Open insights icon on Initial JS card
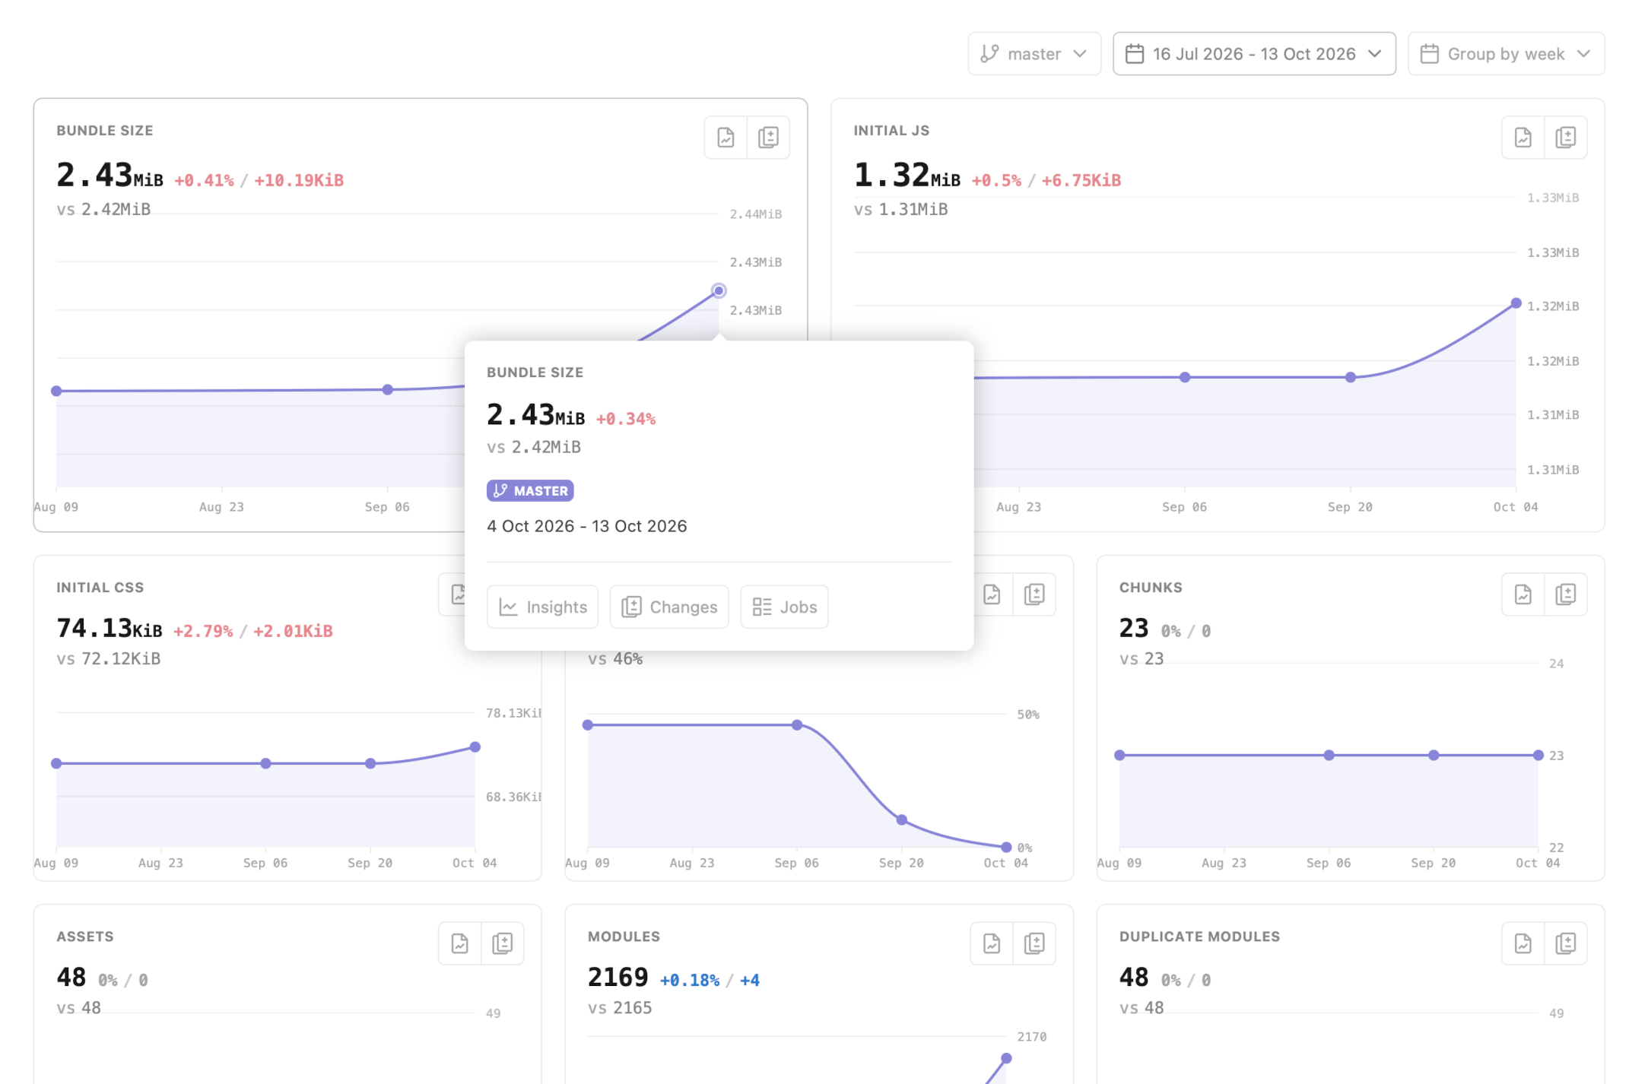Image resolution: width=1629 pixels, height=1084 pixels. (x=1523, y=138)
